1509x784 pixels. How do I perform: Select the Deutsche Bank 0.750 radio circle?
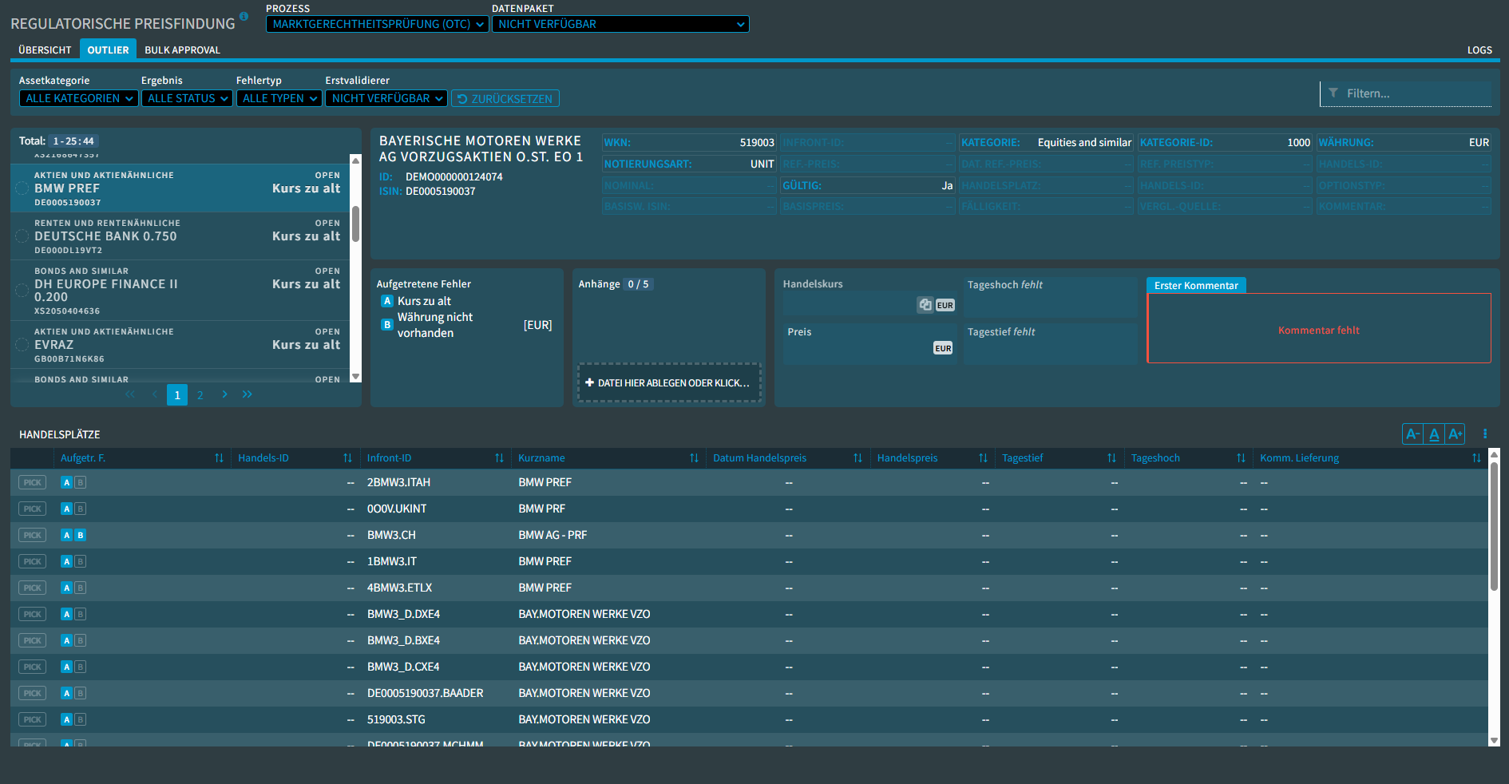pos(22,236)
